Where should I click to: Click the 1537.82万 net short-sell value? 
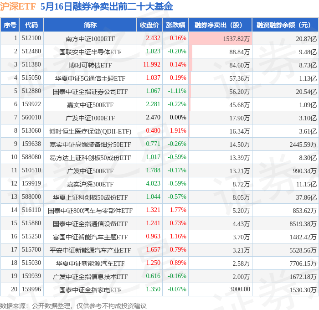(236, 39)
